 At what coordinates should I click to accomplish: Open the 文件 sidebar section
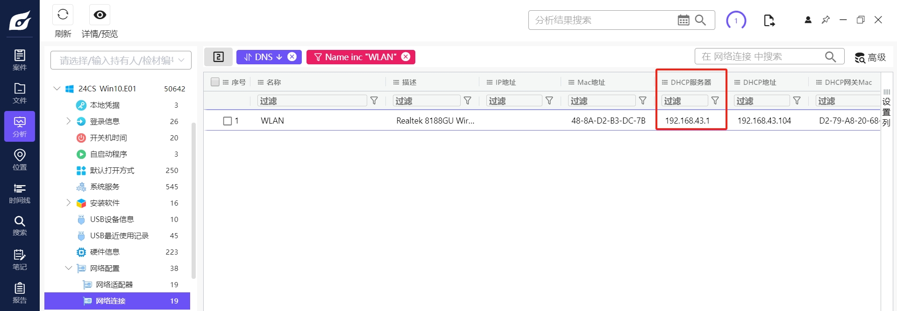point(20,93)
